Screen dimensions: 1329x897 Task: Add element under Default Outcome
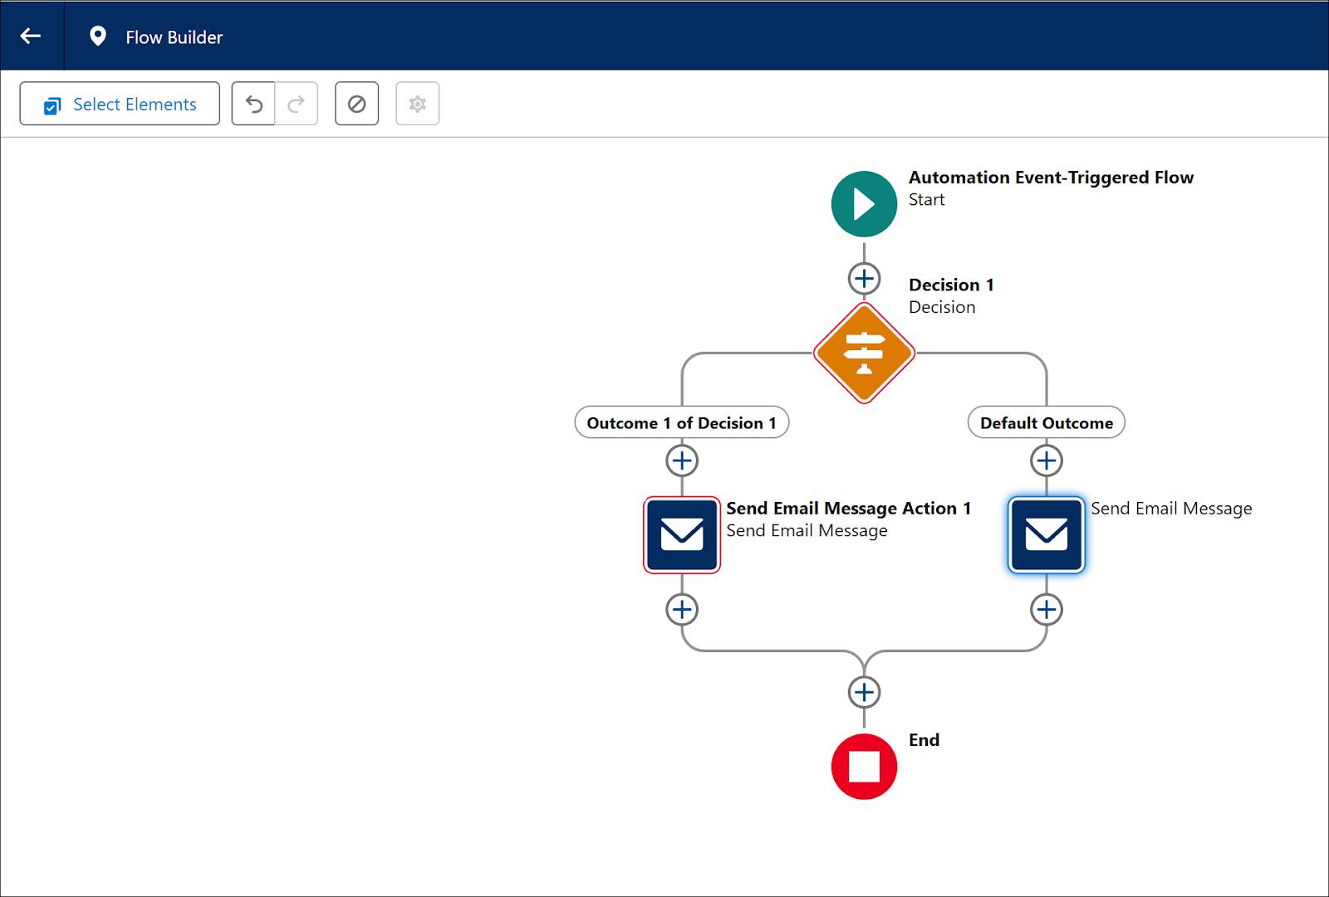click(x=1047, y=461)
